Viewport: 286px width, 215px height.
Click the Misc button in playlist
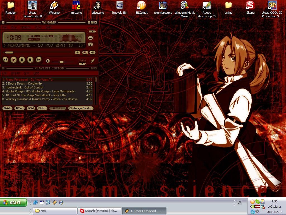pyautogui.click(x=42, y=108)
